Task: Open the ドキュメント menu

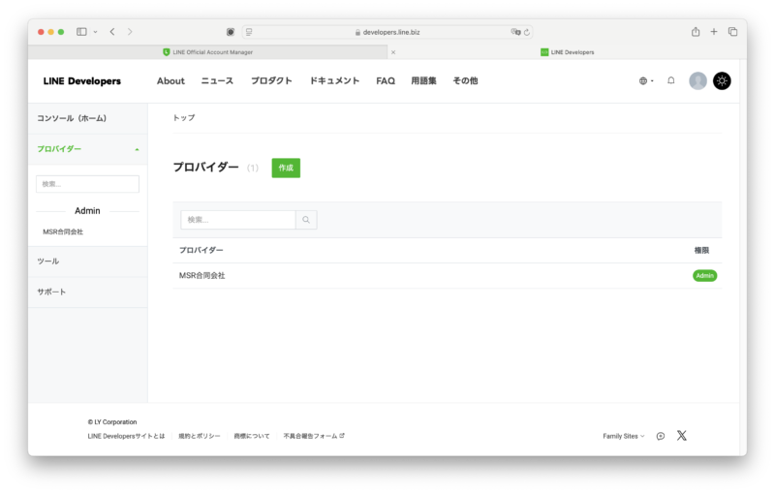Action: click(334, 81)
